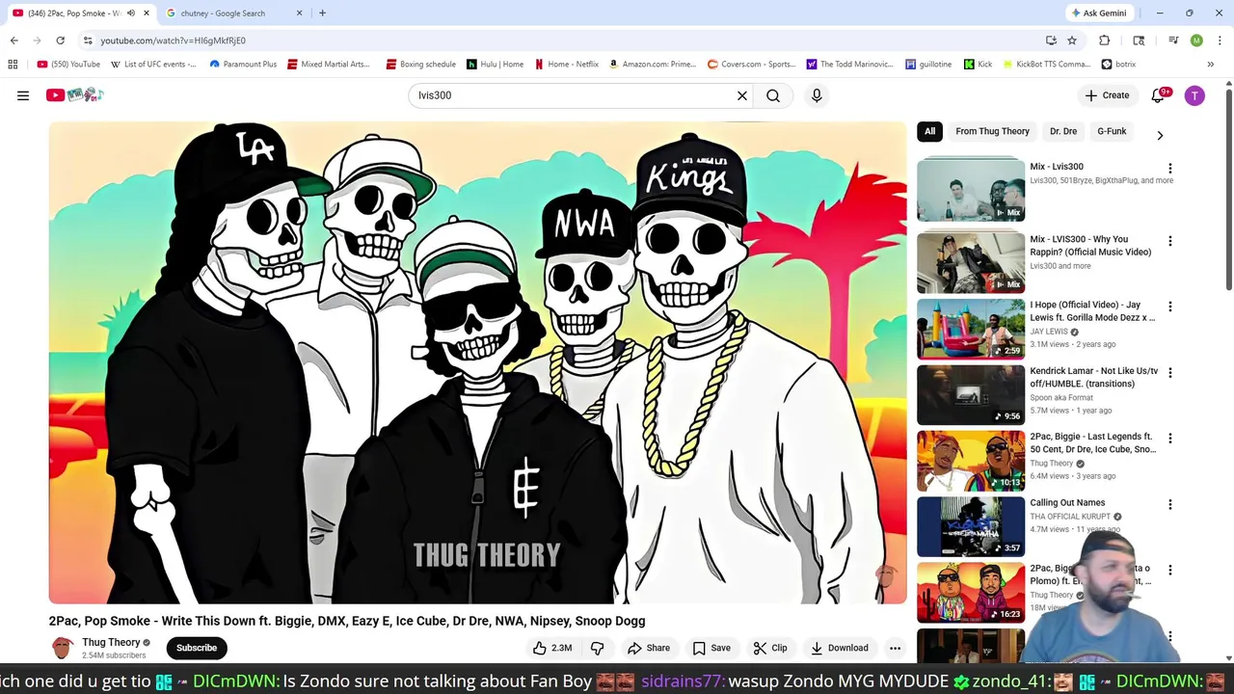Open the botrix bookmark

(x=1119, y=65)
